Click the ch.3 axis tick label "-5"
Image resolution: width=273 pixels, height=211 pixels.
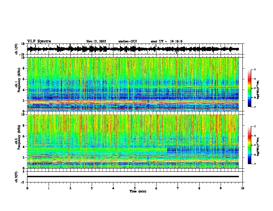[23, 182]
